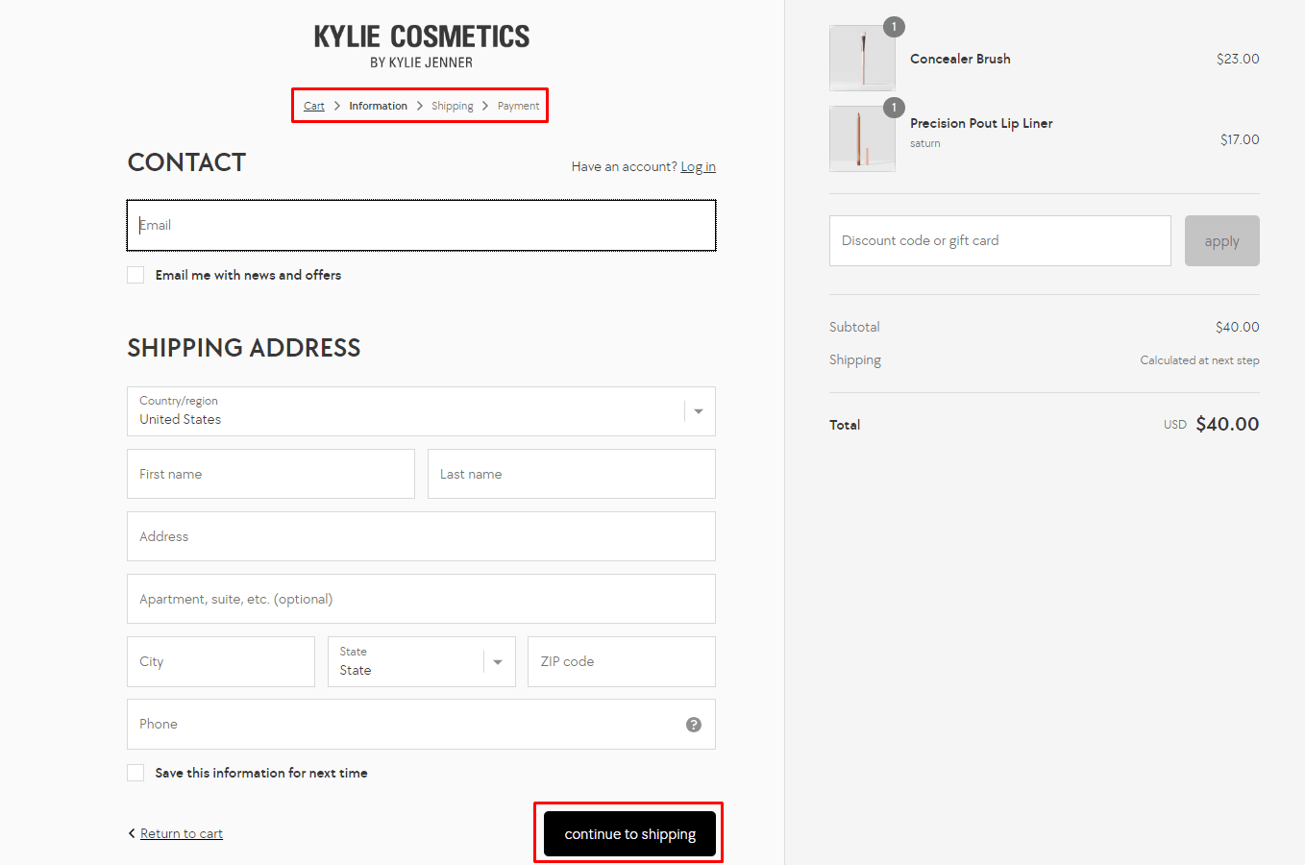Click the back chevron beside Return to cart

(x=132, y=833)
